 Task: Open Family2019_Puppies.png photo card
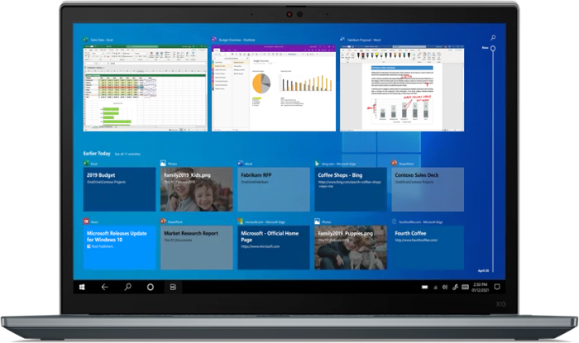click(351, 247)
